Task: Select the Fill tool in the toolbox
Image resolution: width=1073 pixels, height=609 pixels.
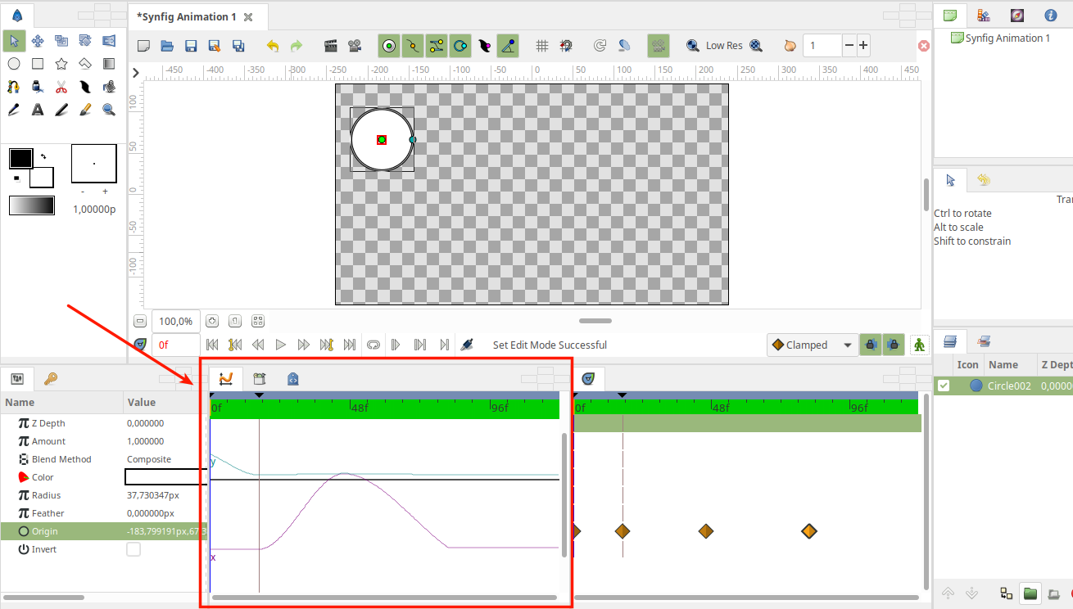Action: (x=107, y=86)
